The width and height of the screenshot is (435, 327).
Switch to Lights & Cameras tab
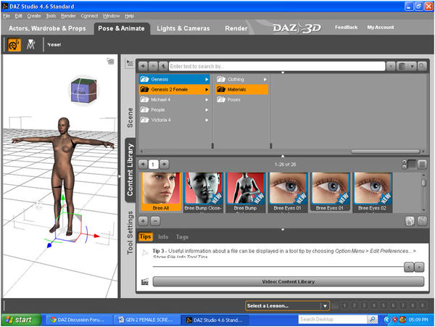click(183, 28)
